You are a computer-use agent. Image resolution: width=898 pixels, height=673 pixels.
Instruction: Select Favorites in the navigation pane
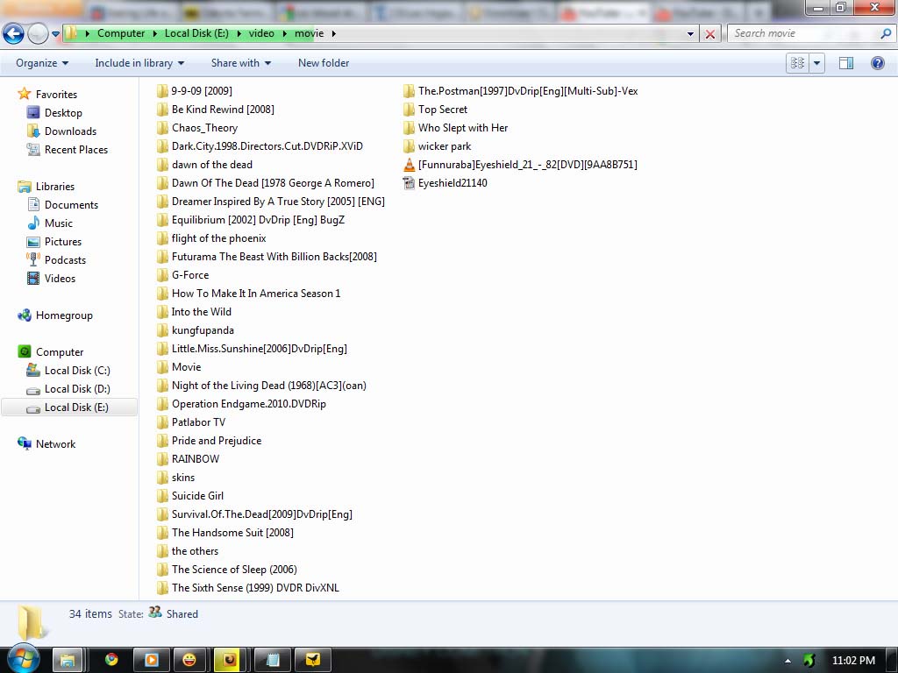[x=56, y=95]
